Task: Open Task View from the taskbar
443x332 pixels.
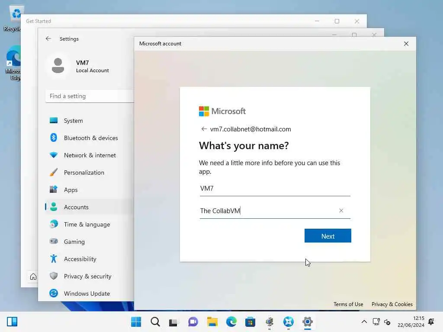Action: (173, 322)
